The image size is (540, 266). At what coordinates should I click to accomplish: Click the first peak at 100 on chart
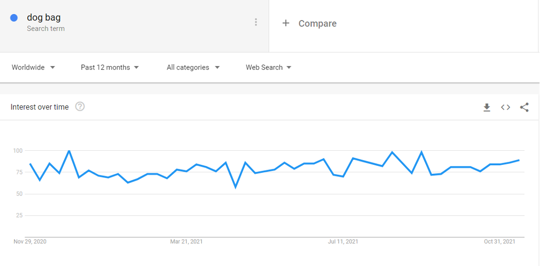pyautogui.click(x=69, y=151)
